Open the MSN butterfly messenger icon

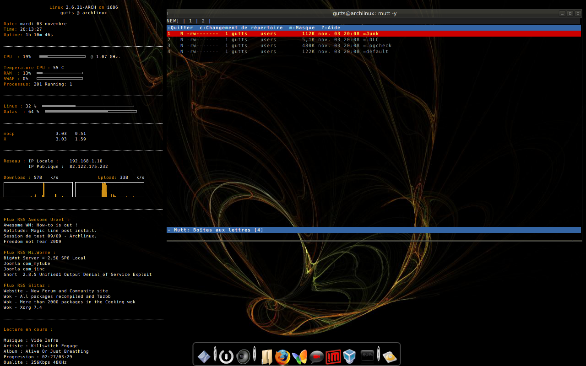pyautogui.click(x=299, y=357)
